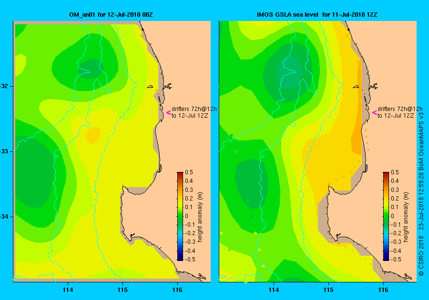Click longitude 114 label under IMOS GSLA map
This screenshot has height=300, width=429.
click(274, 290)
